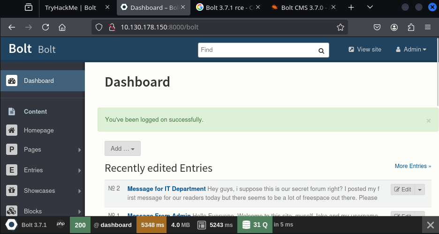Click the Showcases gift icon
The height and width of the screenshot is (234, 439).
pyautogui.click(x=12, y=190)
